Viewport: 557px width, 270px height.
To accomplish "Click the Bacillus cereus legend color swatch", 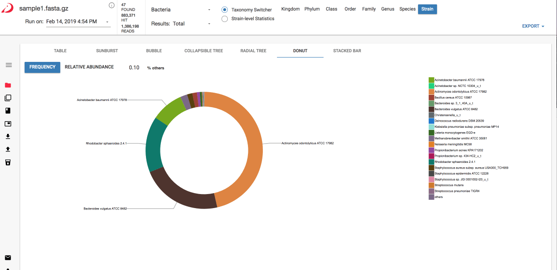I will click(x=431, y=97).
